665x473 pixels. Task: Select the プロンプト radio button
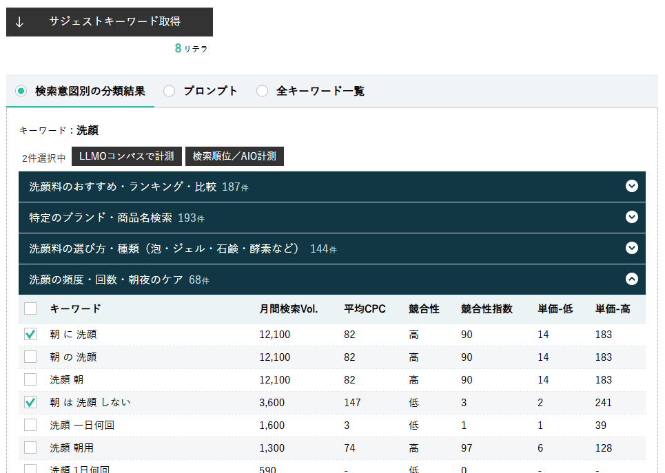coord(170,91)
